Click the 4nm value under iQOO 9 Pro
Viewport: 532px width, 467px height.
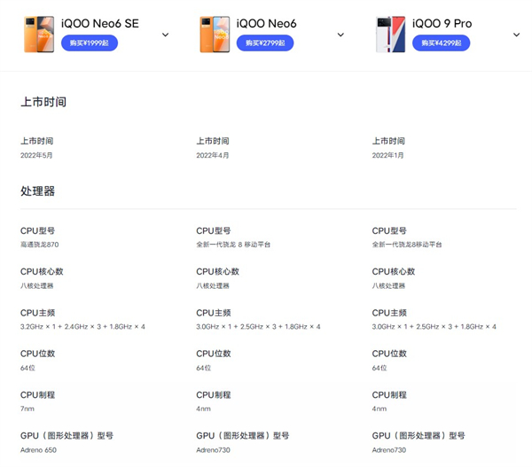(x=379, y=409)
